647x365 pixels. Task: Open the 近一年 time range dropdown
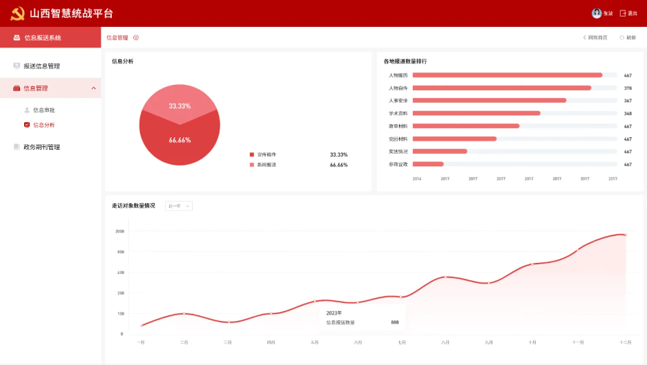point(179,206)
